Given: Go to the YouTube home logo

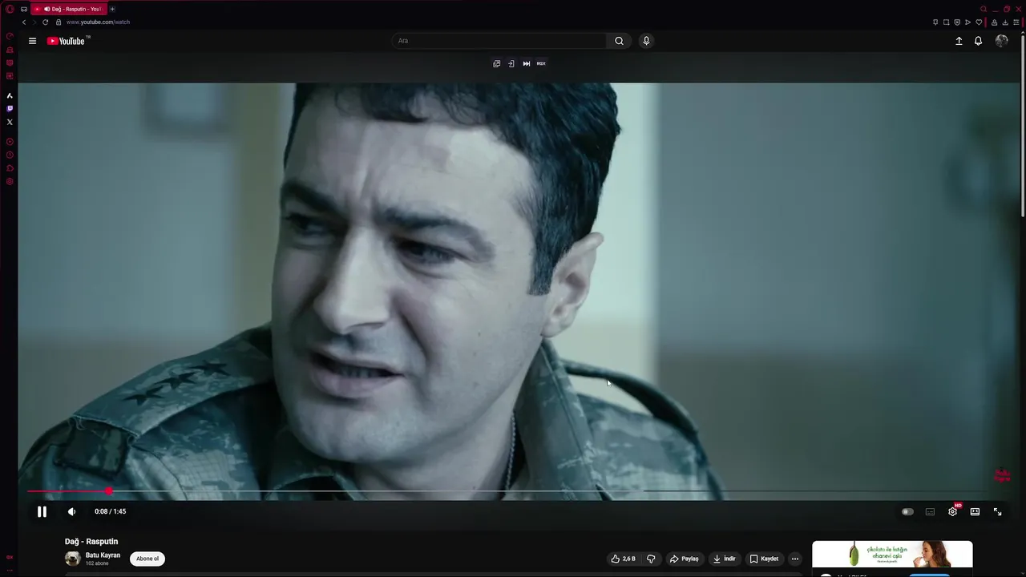Looking at the screenshot, I should coord(67,41).
